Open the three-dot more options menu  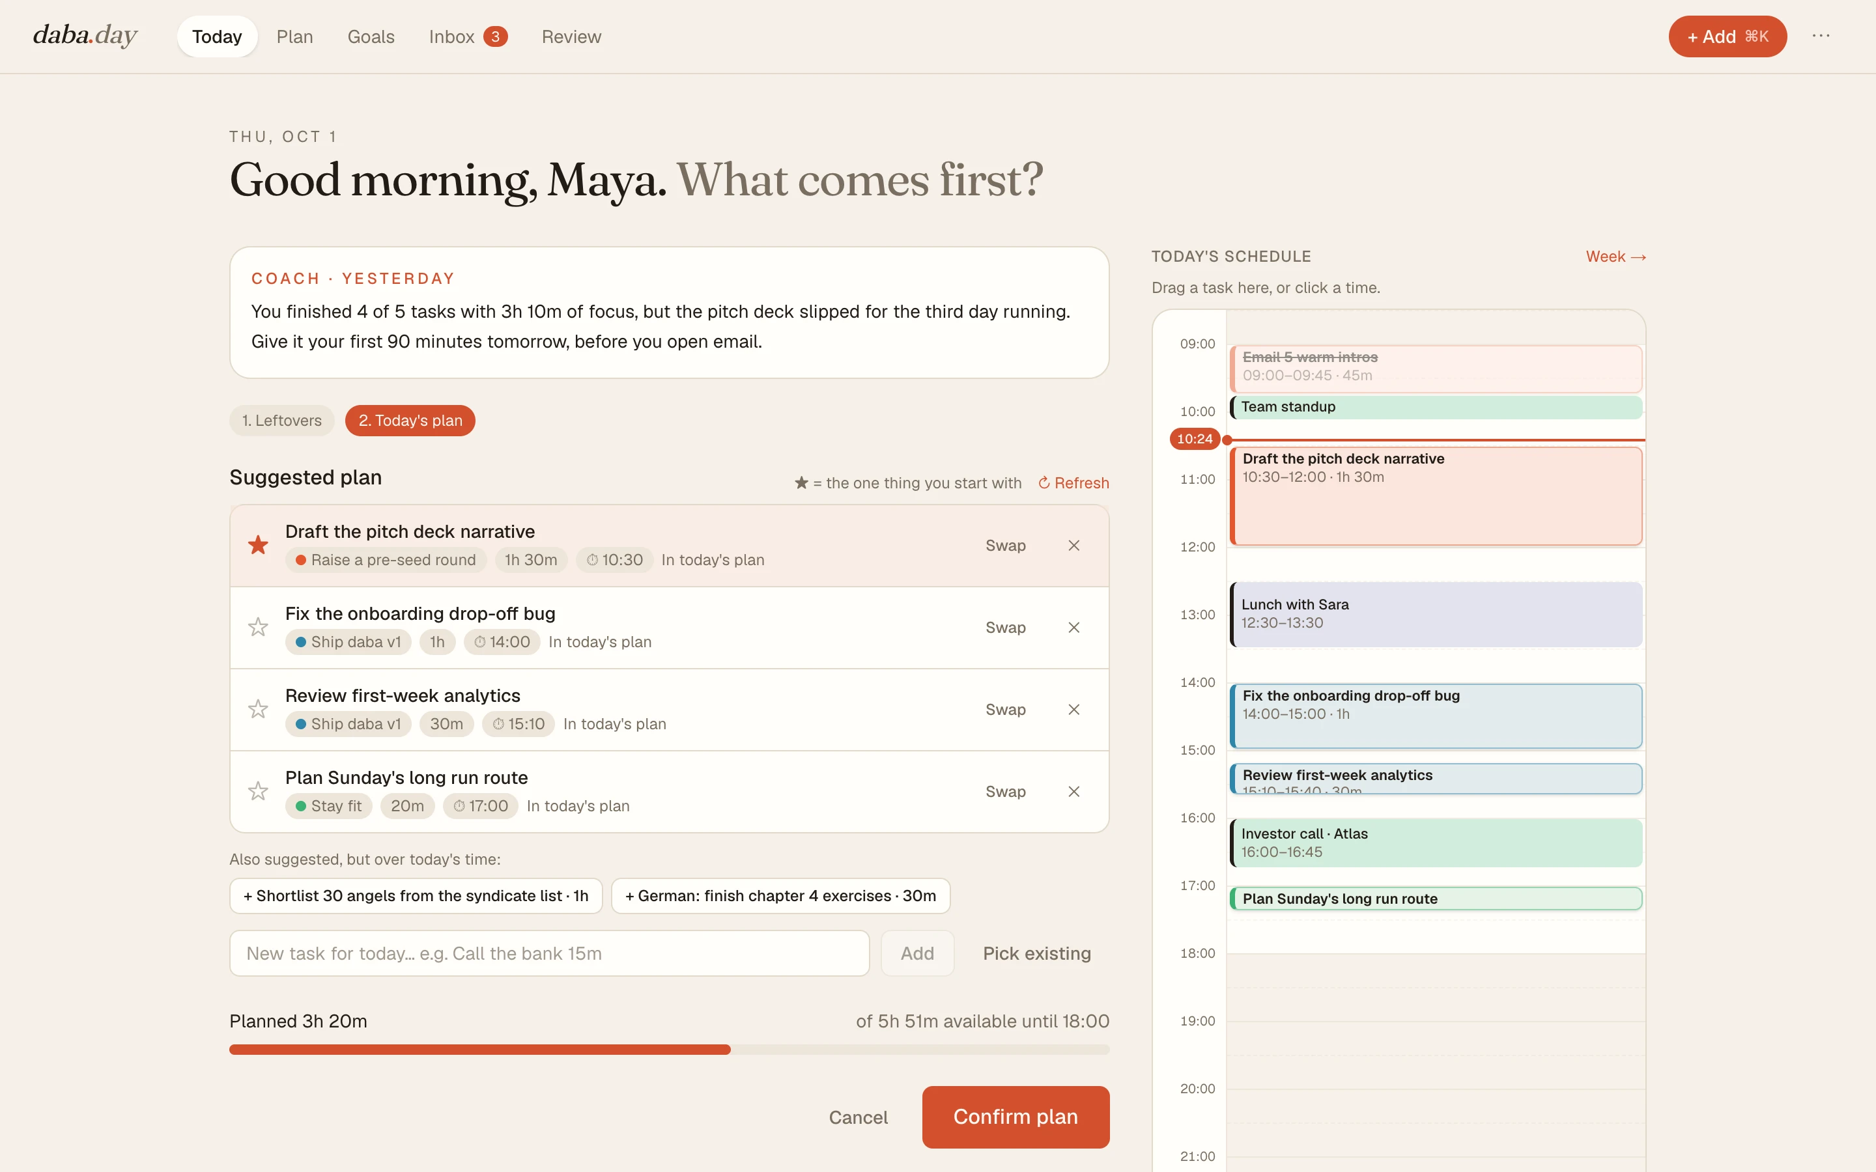[1821, 36]
